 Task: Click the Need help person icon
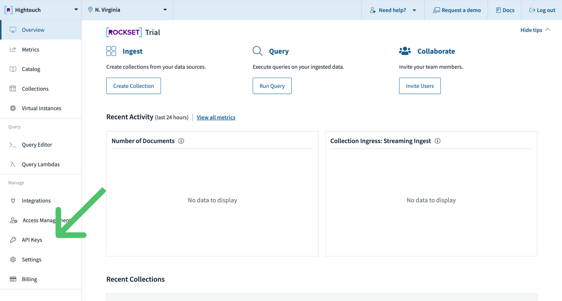point(373,10)
